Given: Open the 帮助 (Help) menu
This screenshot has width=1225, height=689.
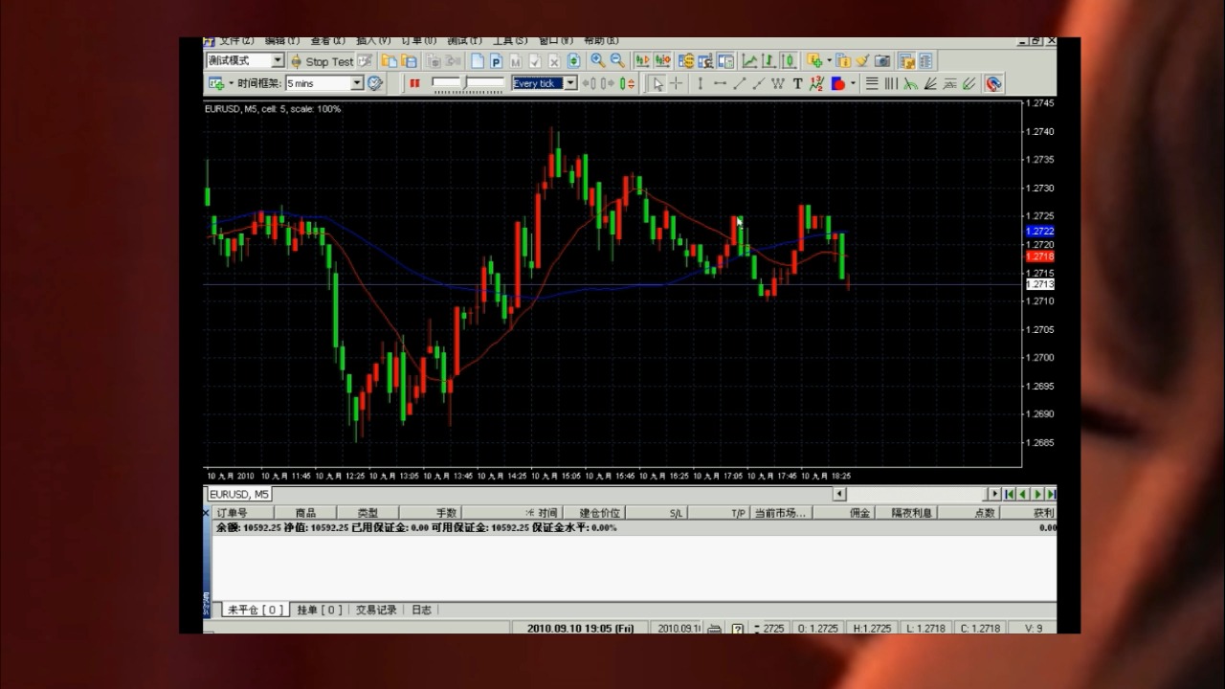Looking at the screenshot, I should (601, 41).
